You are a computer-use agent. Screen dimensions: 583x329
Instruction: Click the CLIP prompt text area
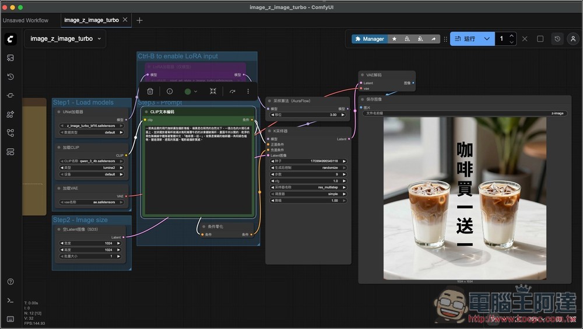click(198, 169)
